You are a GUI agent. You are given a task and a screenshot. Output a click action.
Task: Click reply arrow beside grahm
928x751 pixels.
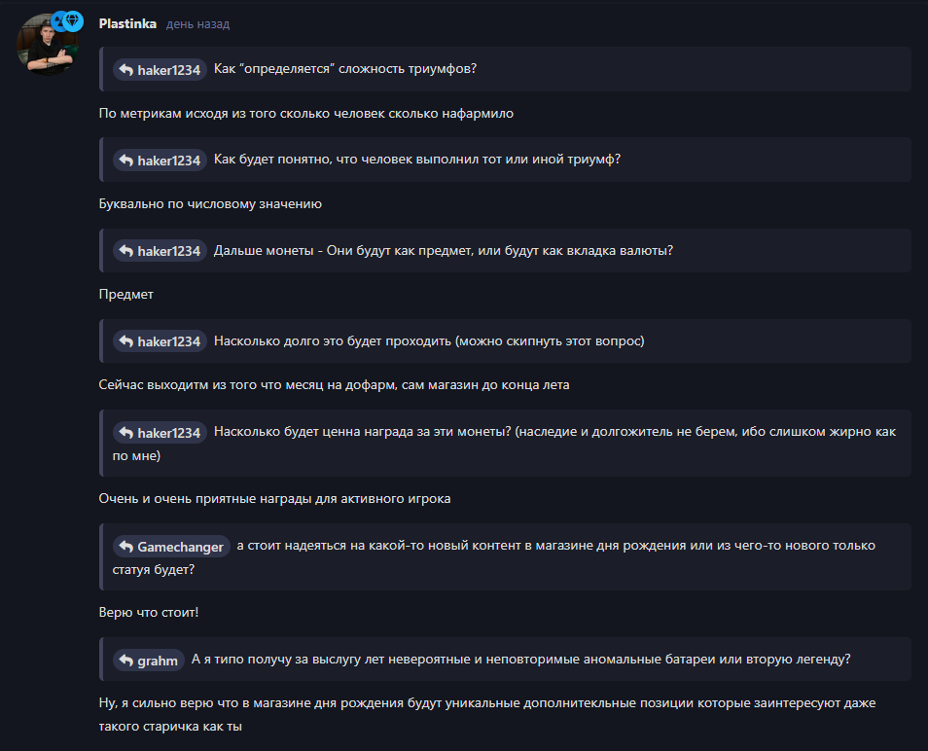click(126, 661)
